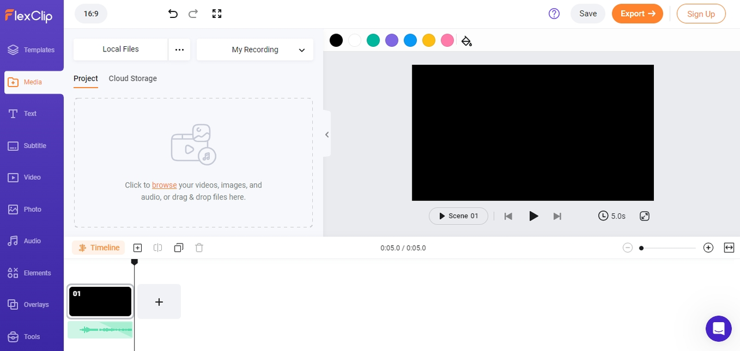The width and height of the screenshot is (740, 351).
Task: Open the Text sidebar panel
Action: click(x=32, y=114)
